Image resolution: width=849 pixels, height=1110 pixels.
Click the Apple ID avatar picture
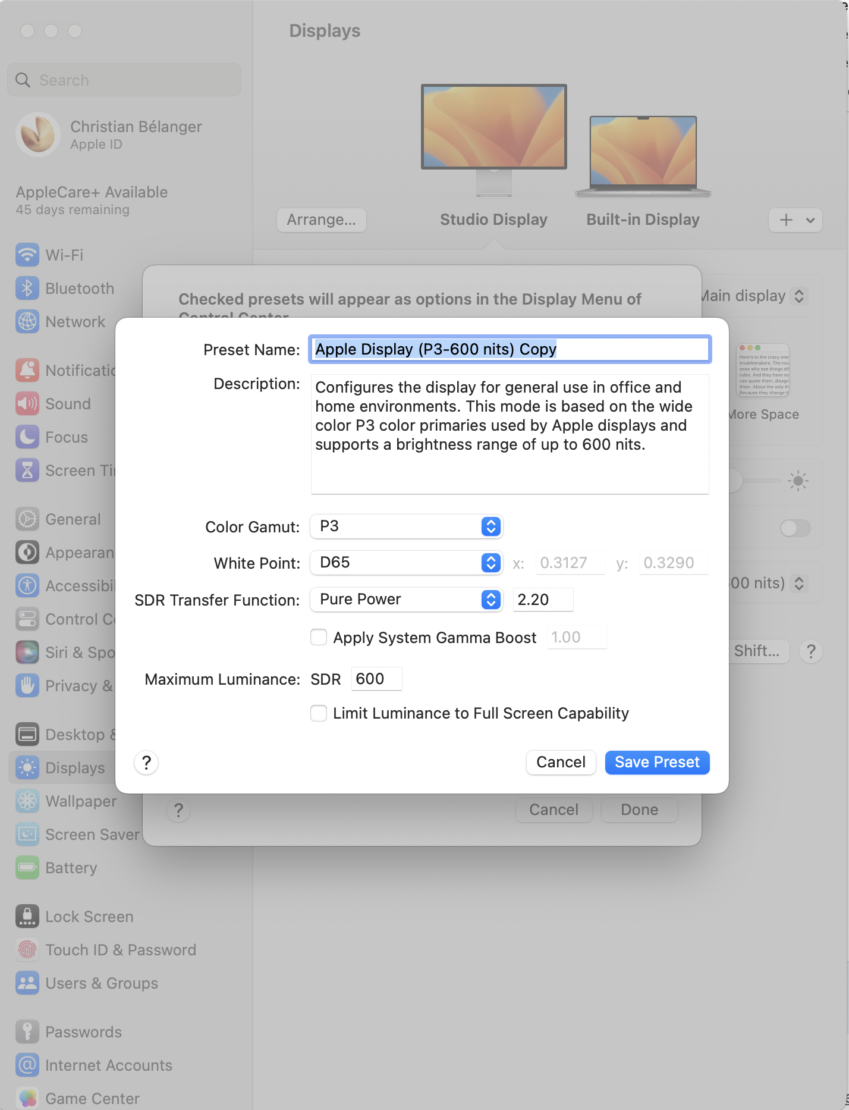tap(38, 134)
